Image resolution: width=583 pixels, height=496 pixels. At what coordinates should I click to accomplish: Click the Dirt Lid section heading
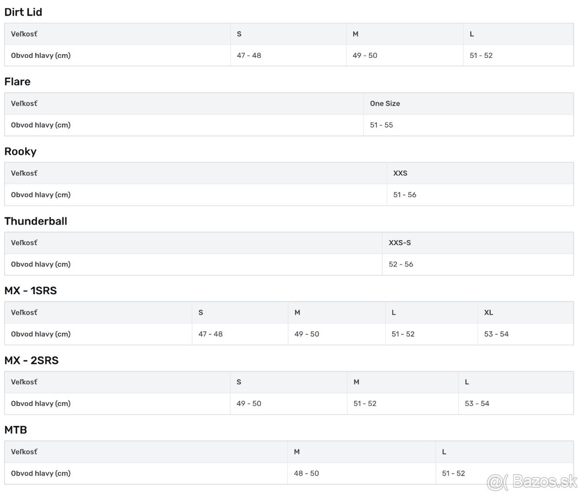23,12
